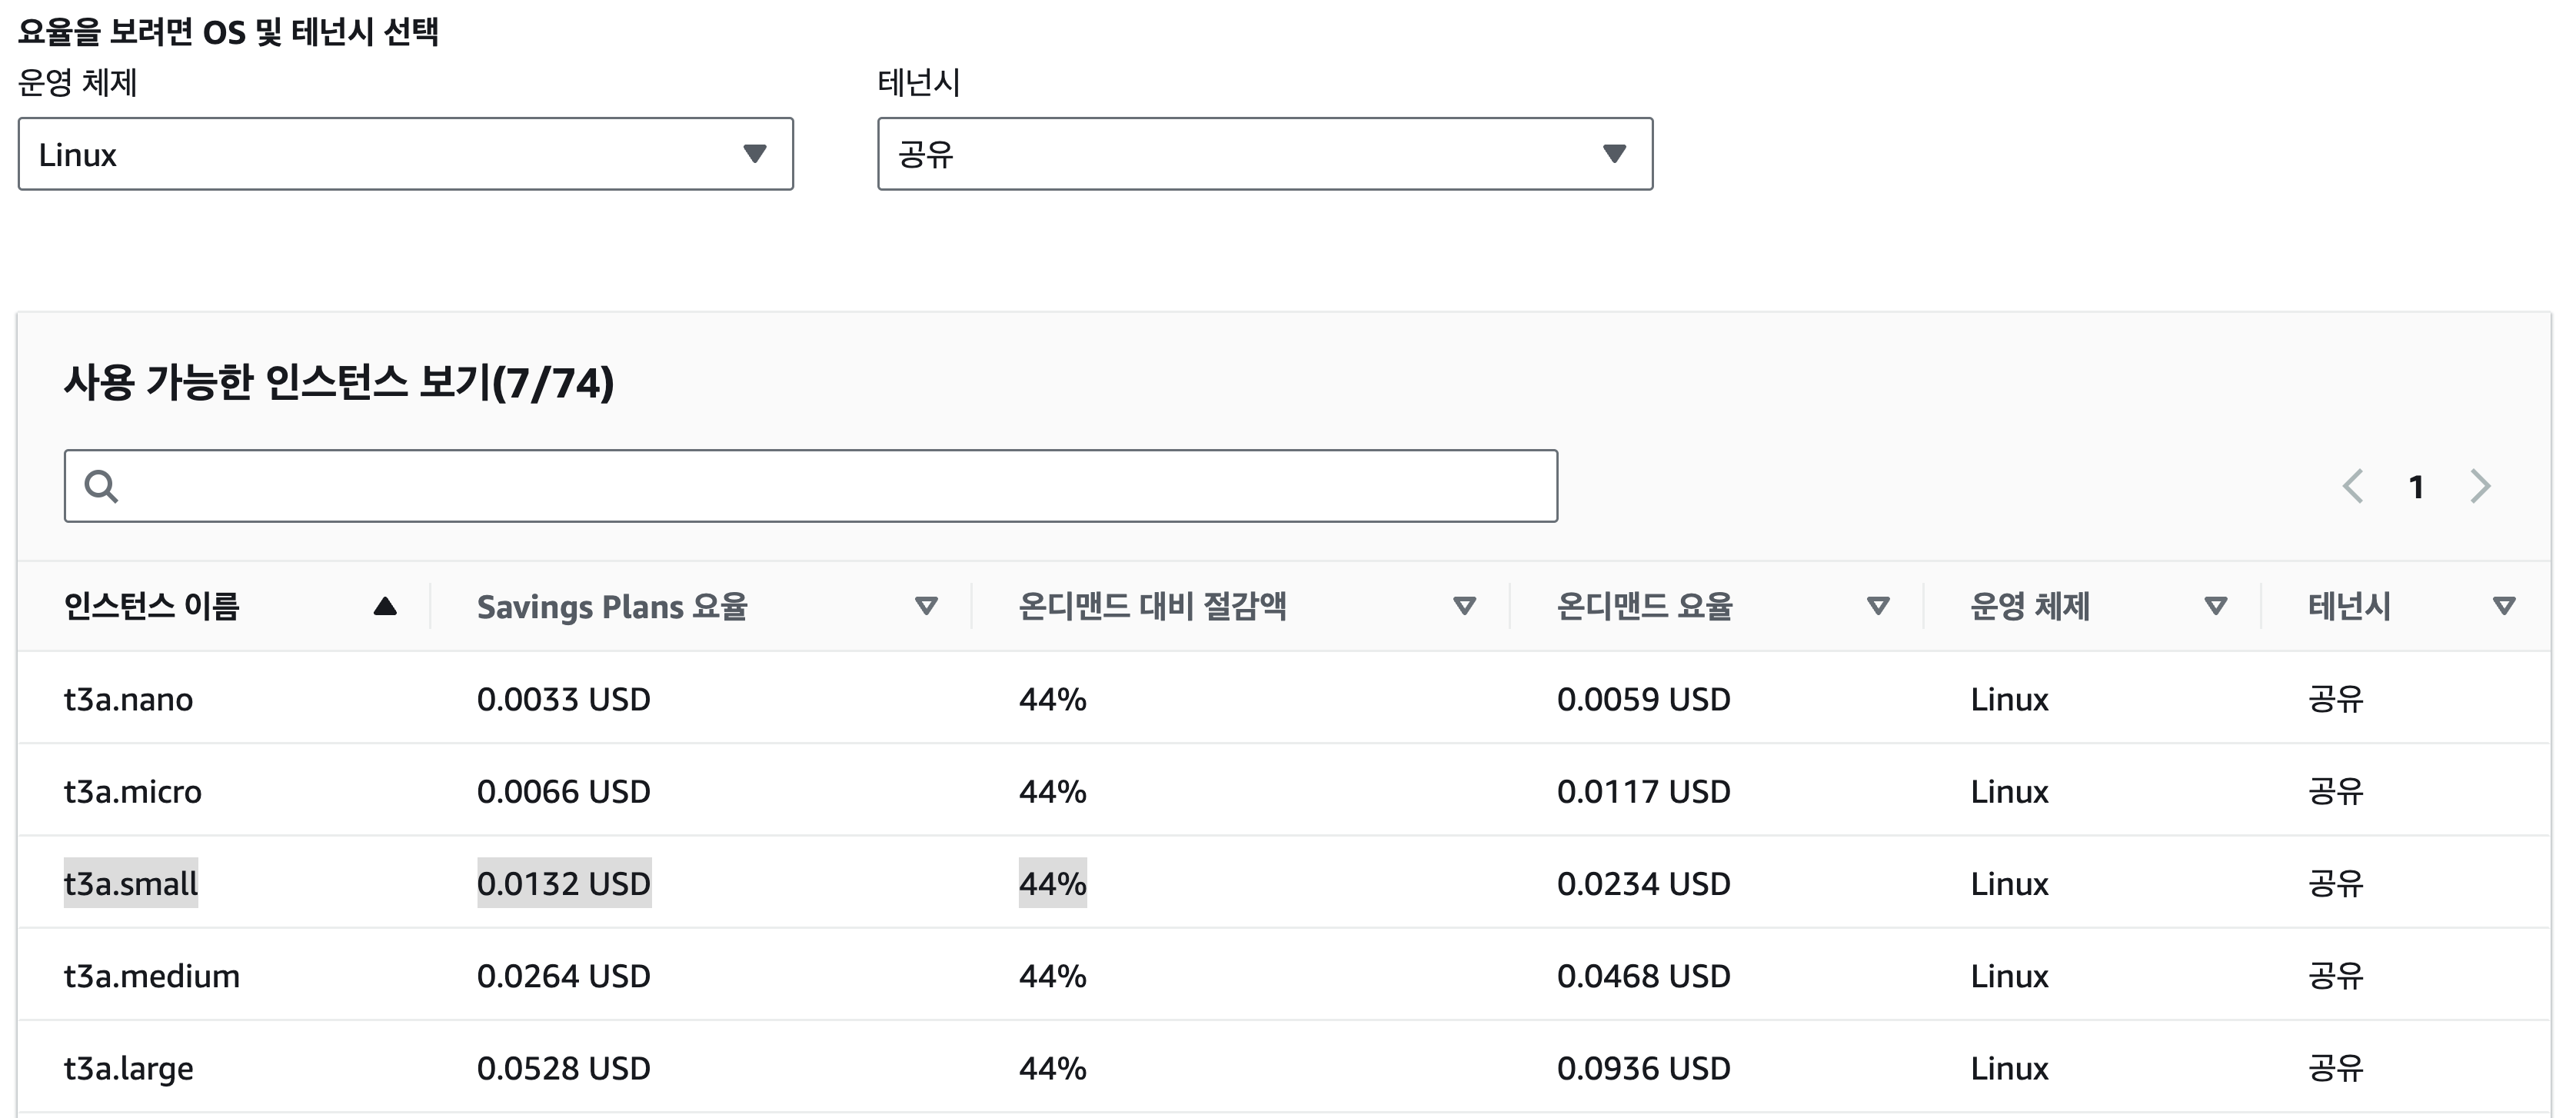Go to next page chevron

tap(2480, 486)
